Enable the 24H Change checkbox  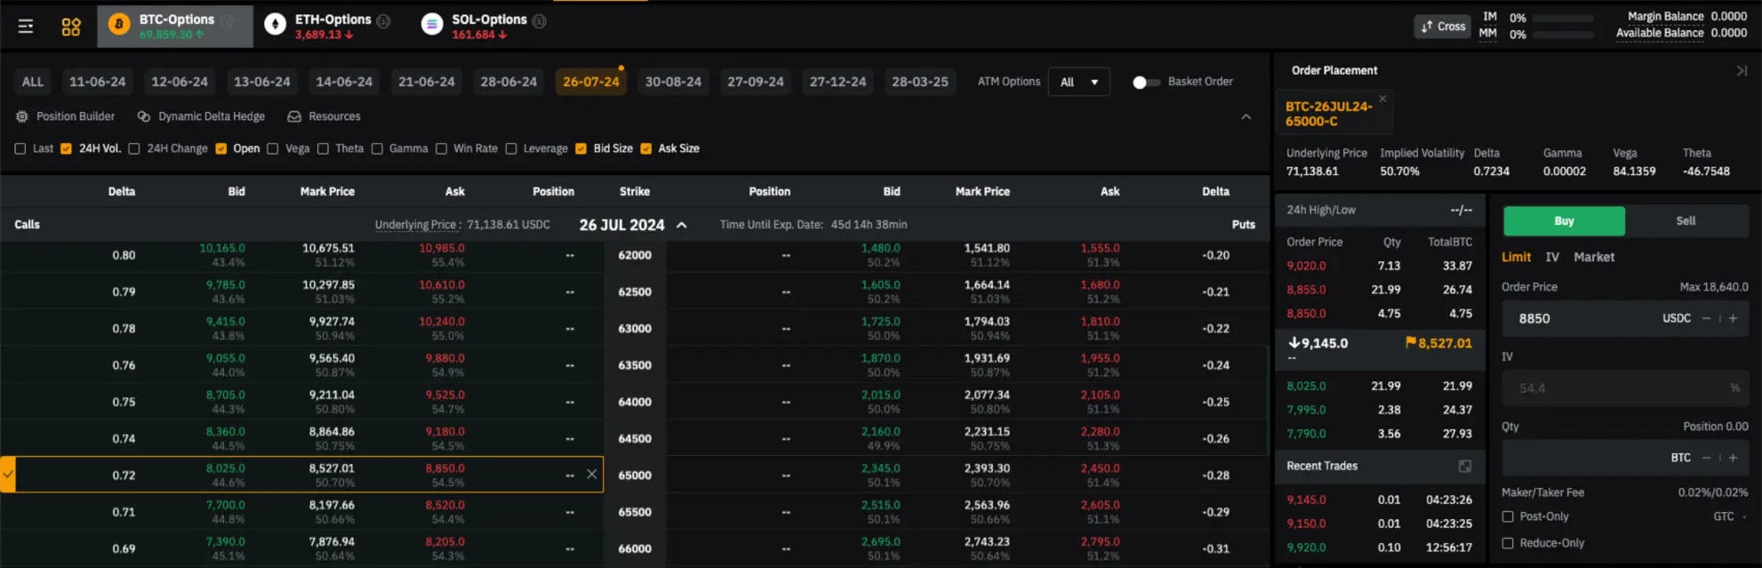pos(134,148)
